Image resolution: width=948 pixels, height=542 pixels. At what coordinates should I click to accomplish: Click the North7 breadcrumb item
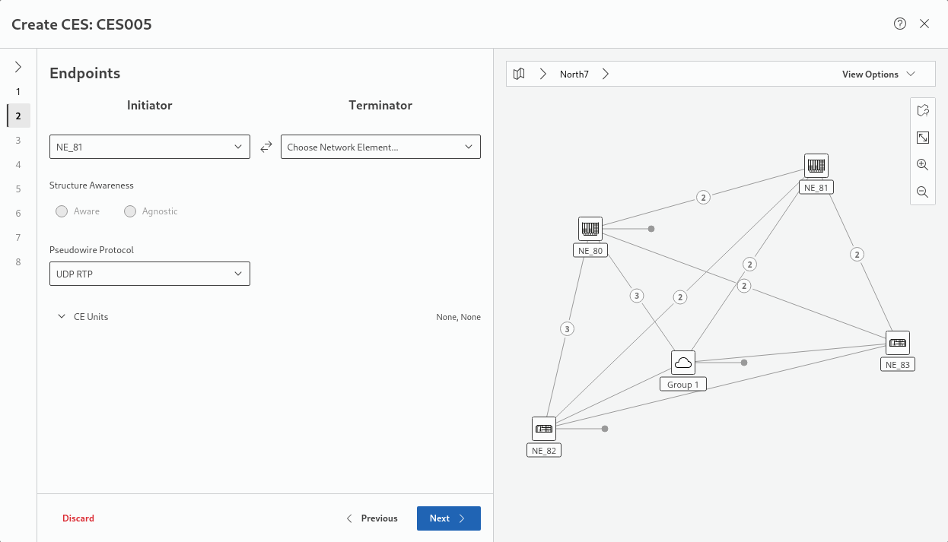(x=574, y=74)
